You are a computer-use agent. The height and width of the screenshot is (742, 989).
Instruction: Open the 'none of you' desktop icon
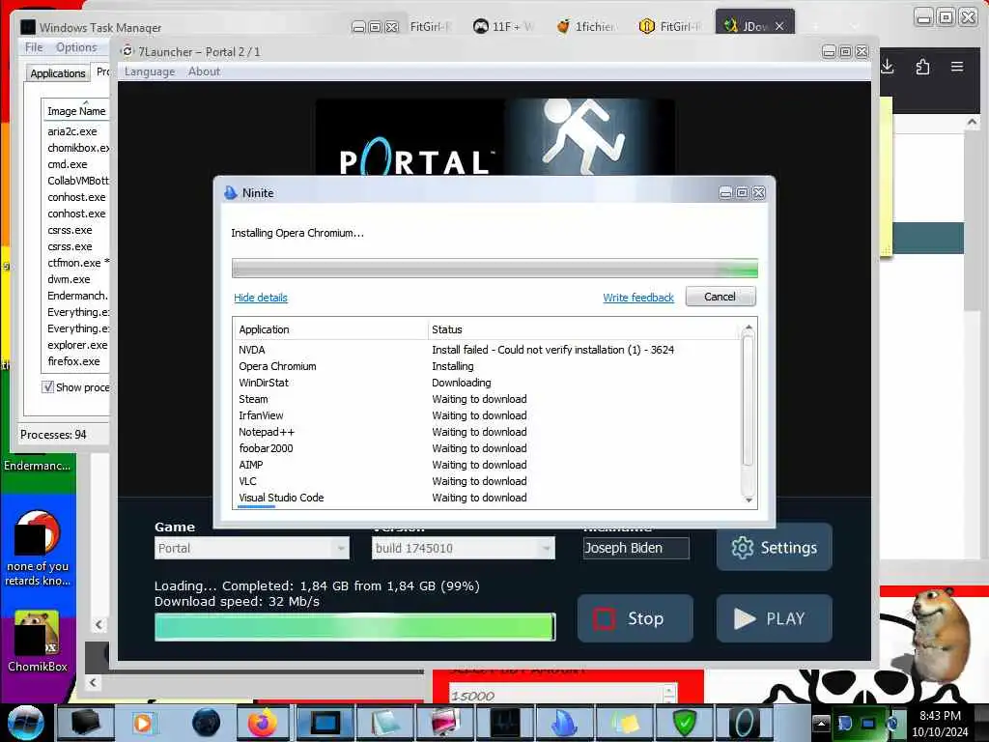37,549
